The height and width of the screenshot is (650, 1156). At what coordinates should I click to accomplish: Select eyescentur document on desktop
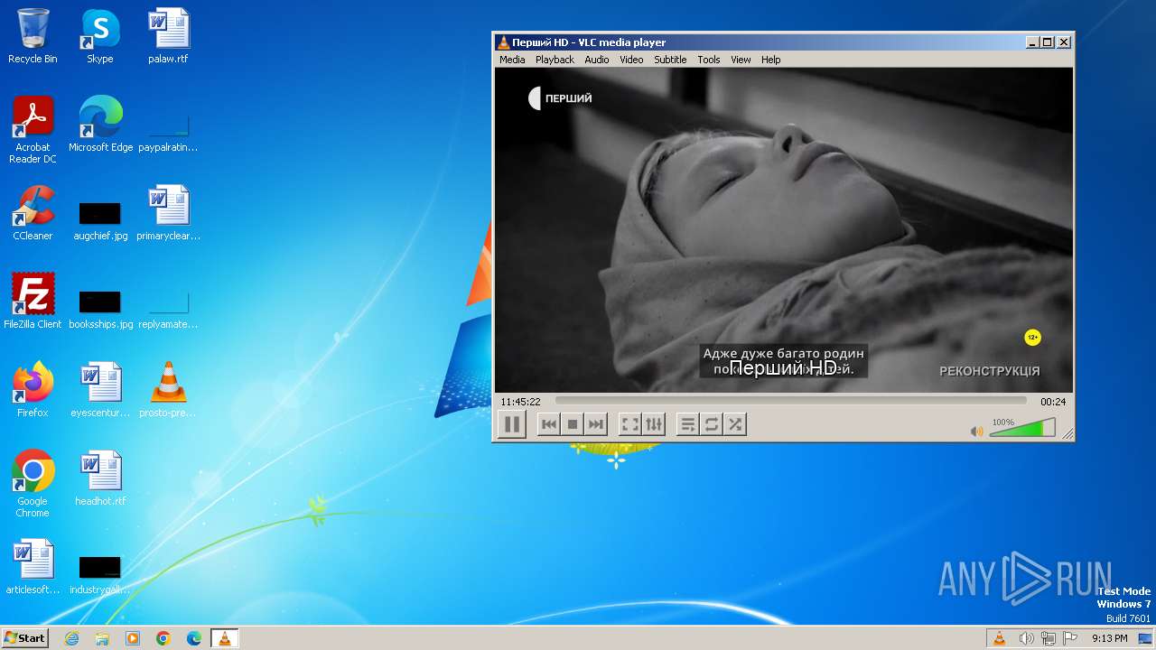[100, 390]
